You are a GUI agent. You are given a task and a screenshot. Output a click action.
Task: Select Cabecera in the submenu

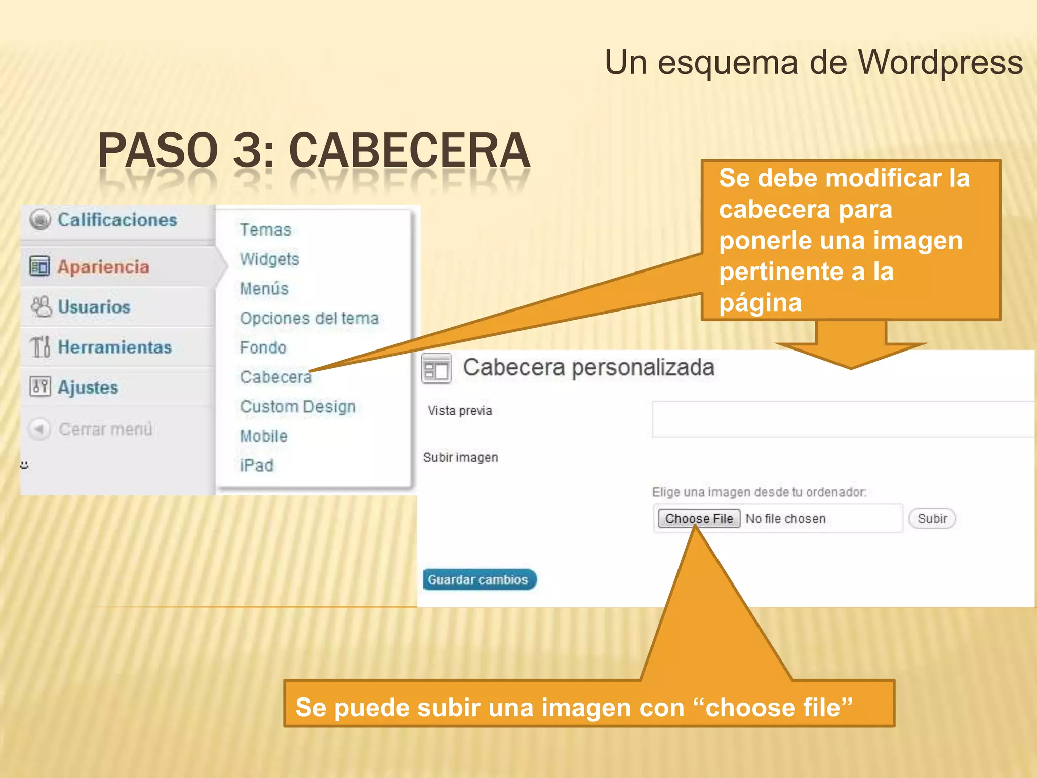click(x=276, y=377)
